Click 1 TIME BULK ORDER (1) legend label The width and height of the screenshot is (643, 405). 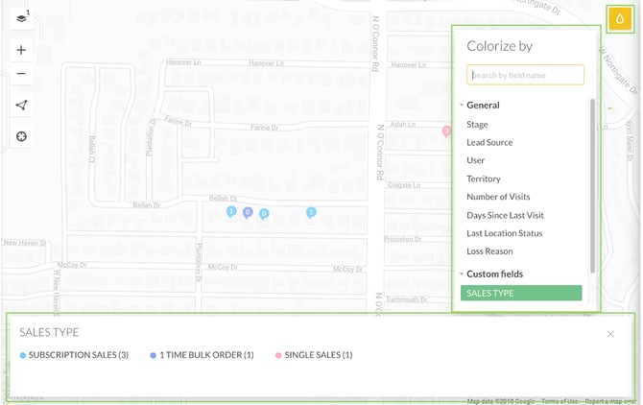coord(206,355)
